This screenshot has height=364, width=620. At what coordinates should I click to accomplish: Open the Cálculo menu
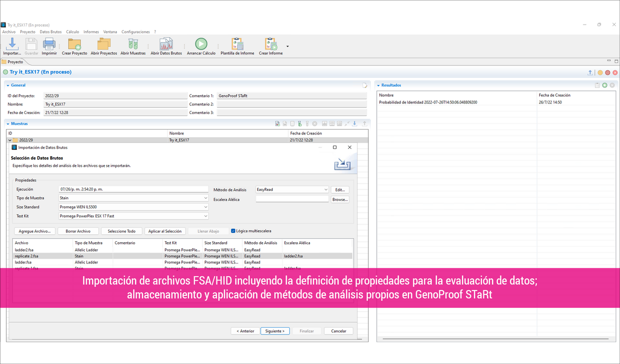coord(73,32)
